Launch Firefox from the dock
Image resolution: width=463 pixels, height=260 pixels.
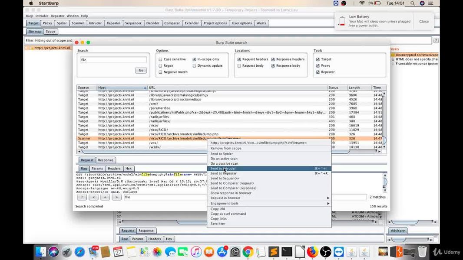click(312, 252)
